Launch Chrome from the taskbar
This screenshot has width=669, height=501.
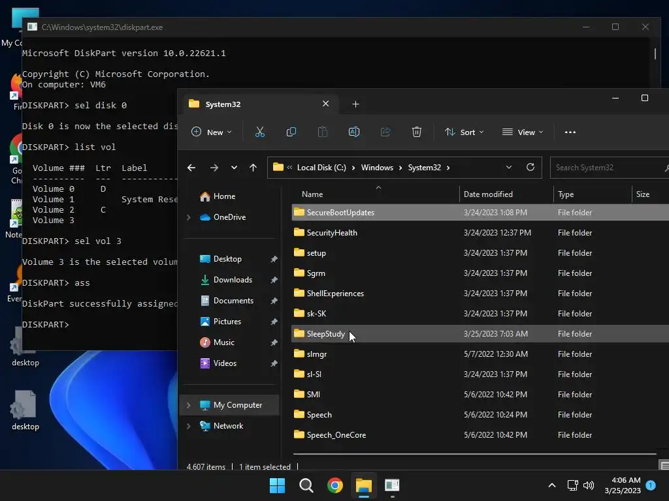335,485
